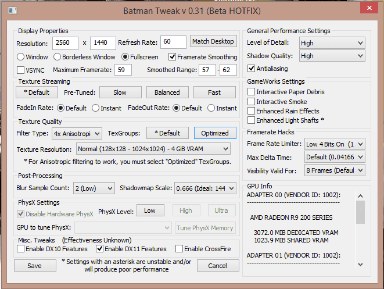Viewport: 384px width, 289px height.
Task: Set FadeIn Rate to Instant
Action: (x=95, y=108)
